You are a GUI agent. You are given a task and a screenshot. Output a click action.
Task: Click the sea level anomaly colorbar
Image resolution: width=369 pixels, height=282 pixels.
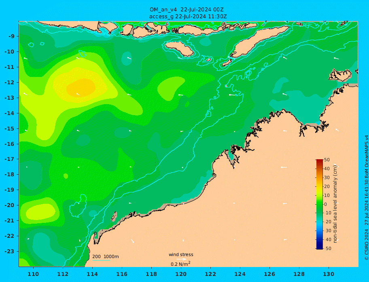[320, 204]
